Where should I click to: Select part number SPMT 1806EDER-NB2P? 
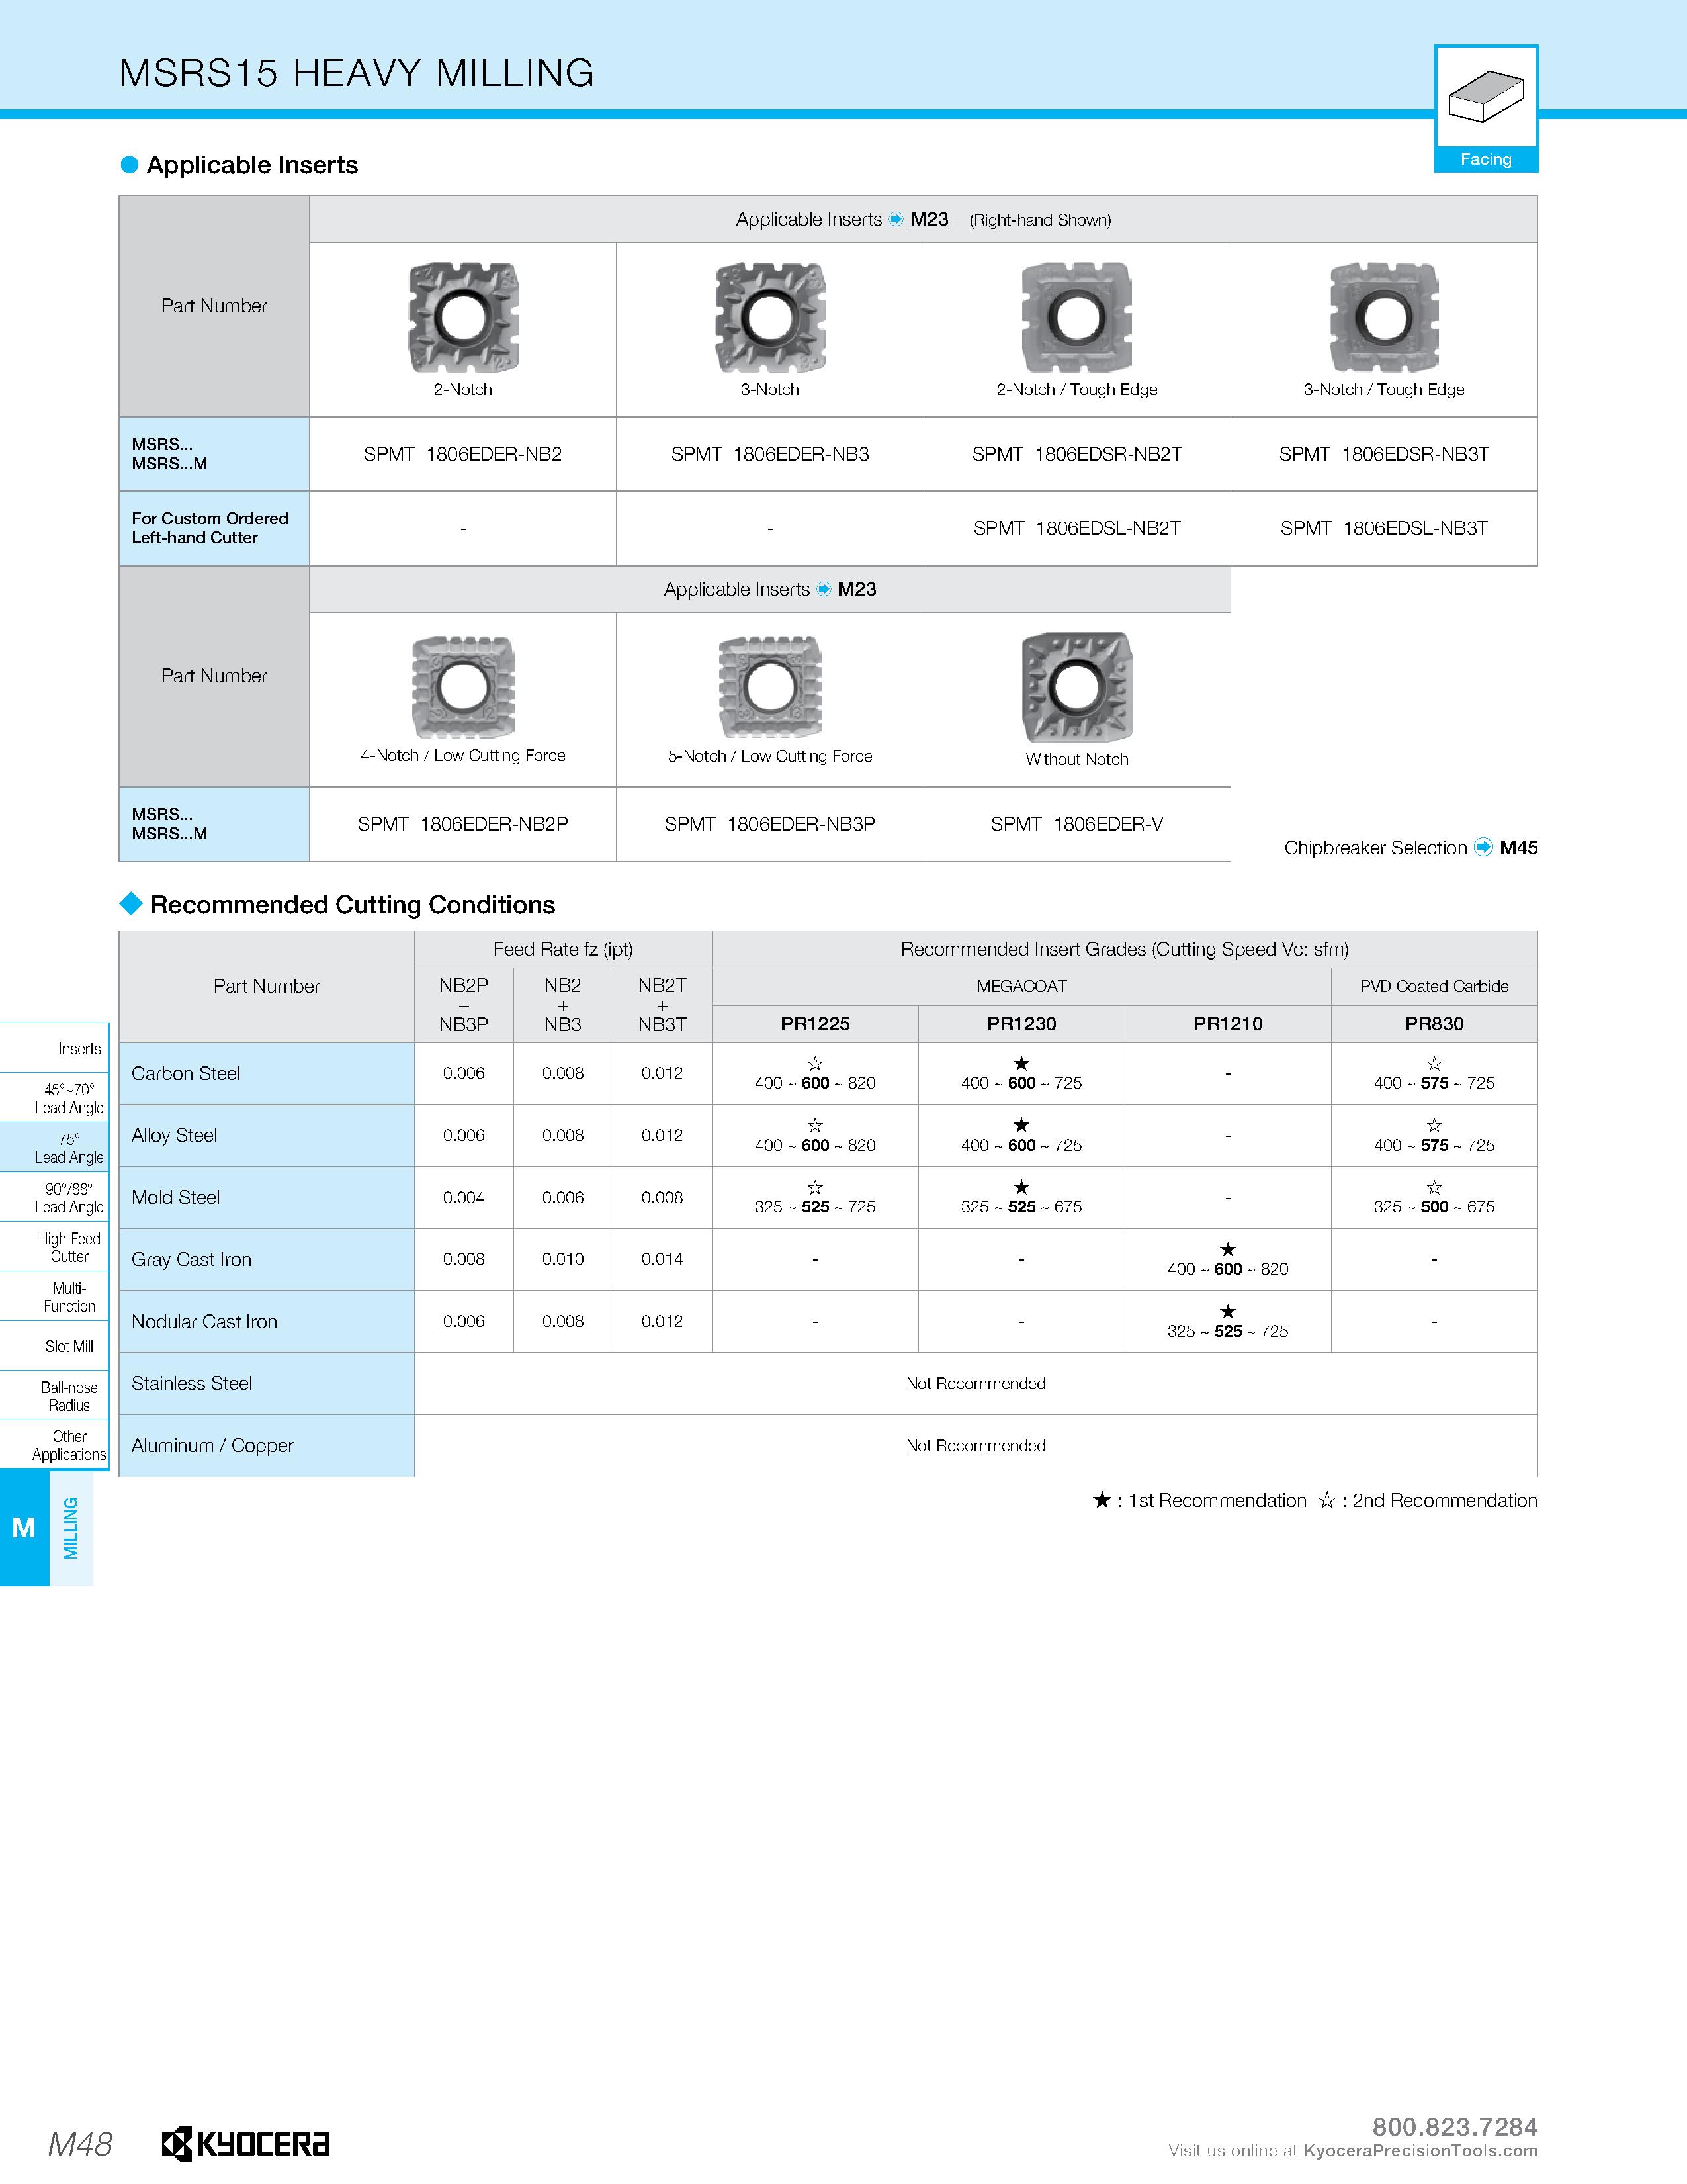click(462, 824)
